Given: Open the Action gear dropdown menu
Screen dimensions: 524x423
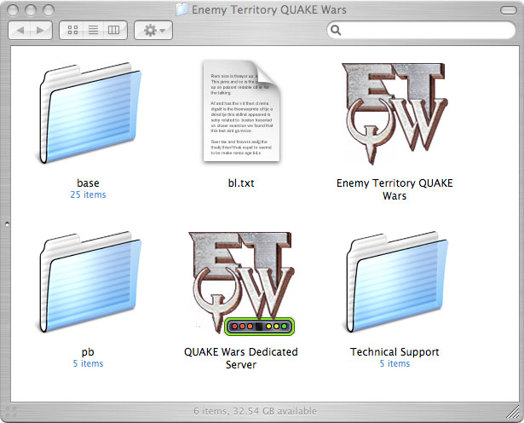Looking at the screenshot, I should (x=153, y=31).
